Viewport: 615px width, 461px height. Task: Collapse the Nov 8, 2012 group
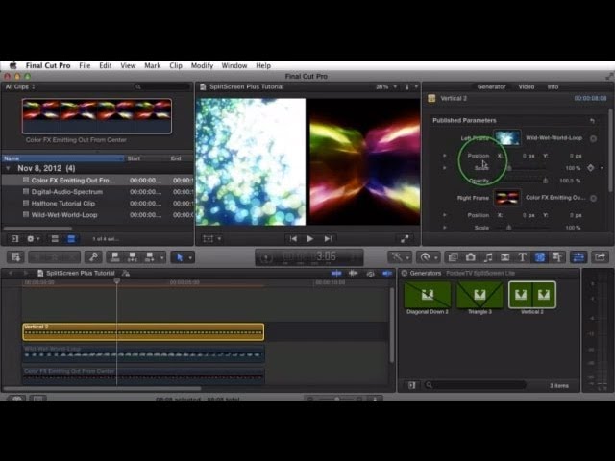(x=8, y=169)
